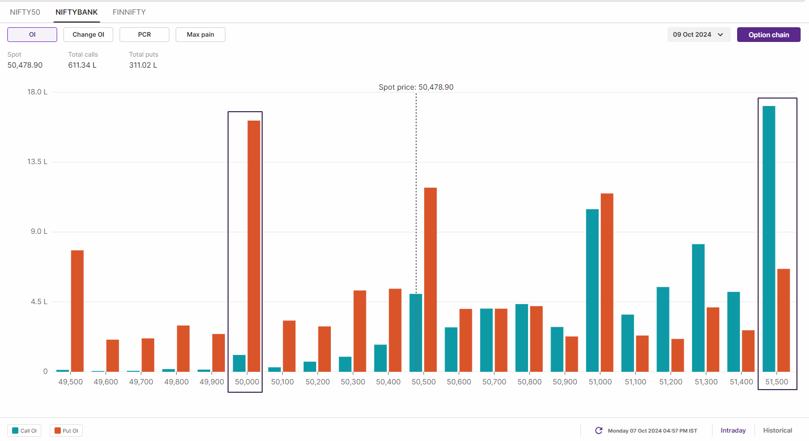Switch to Historical mode
Viewport: 809px width, 441px height.
coord(778,431)
